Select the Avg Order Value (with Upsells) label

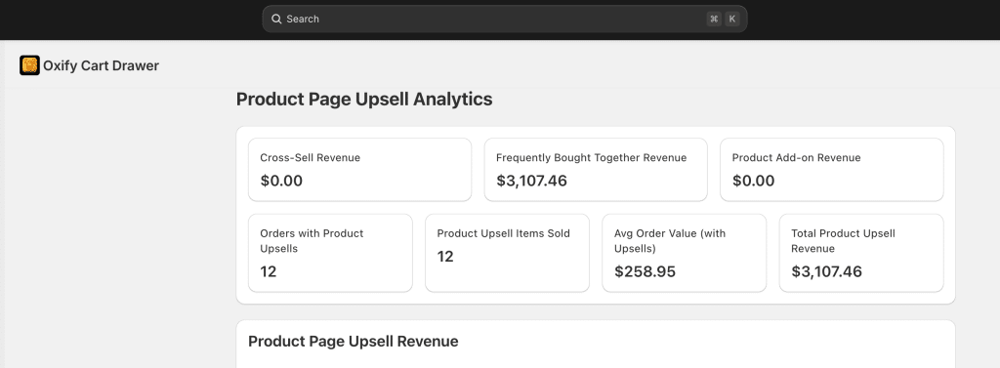[670, 241]
